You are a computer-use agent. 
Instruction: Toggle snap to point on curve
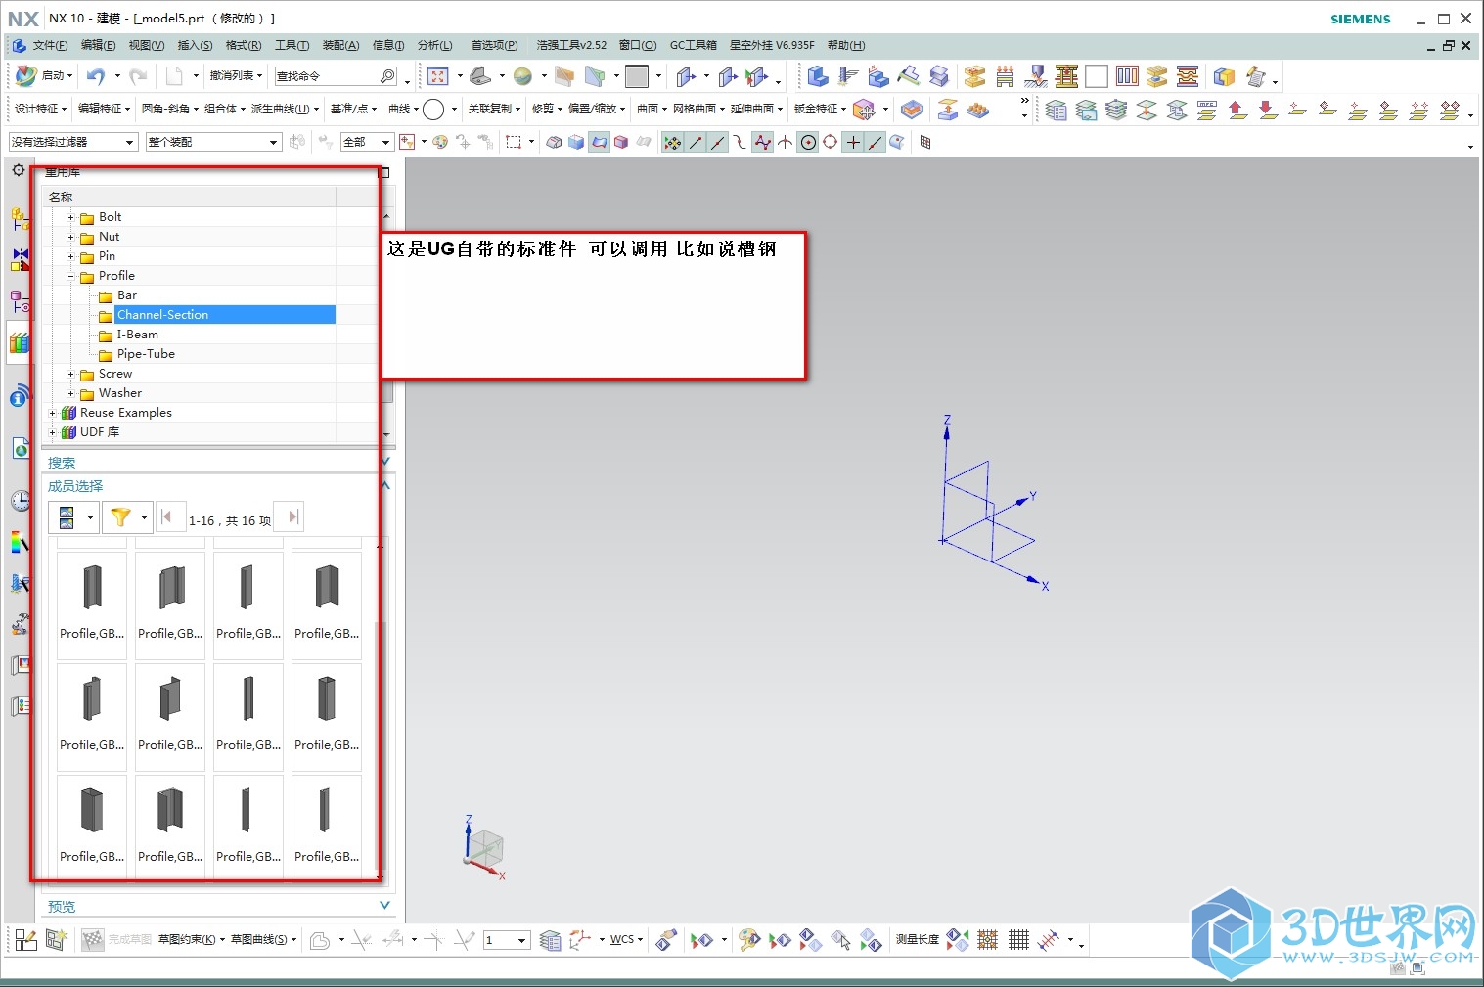(876, 142)
